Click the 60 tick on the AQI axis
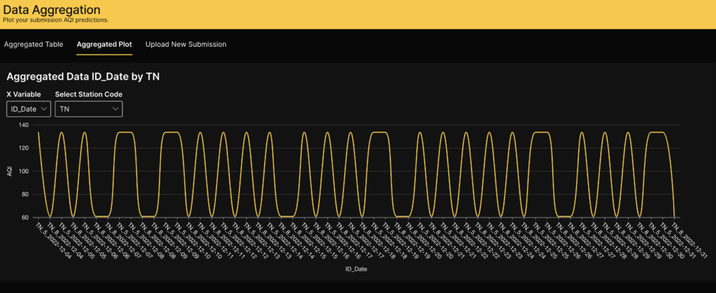716x293 pixels. coord(25,218)
